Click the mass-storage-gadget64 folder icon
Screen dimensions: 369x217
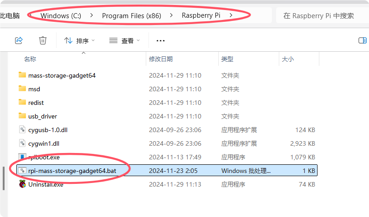(x=22, y=75)
